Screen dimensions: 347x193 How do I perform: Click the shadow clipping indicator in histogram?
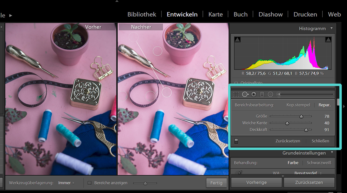tap(238, 39)
